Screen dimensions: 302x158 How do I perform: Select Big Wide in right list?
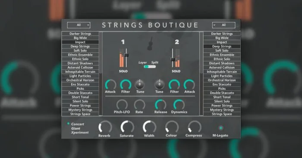click(222, 38)
